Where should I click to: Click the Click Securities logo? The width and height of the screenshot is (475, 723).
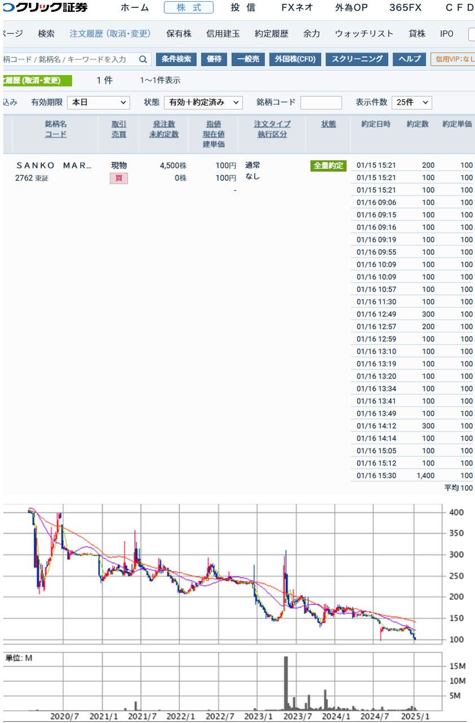pyautogui.click(x=45, y=7)
